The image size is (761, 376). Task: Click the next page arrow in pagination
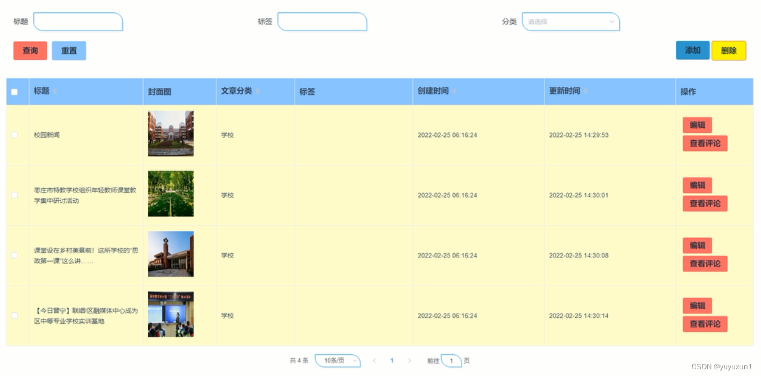[x=410, y=360]
